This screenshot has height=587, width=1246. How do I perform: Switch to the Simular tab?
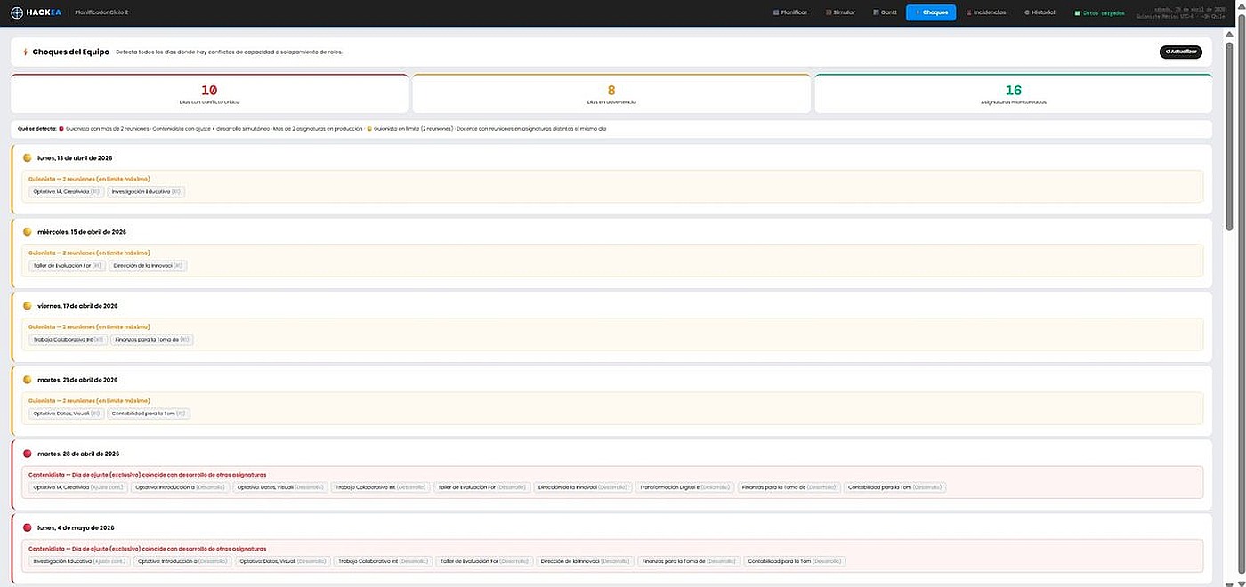click(840, 12)
